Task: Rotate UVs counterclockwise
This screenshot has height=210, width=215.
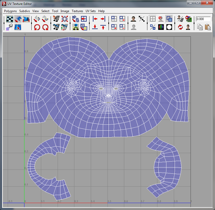Action: click(x=37, y=27)
